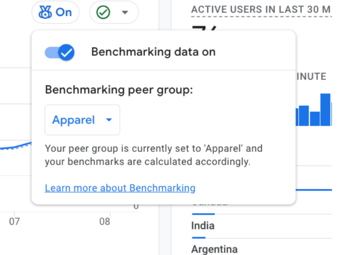Click the checkmark knob of the benchmarking switch
342x255 pixels.
(66, 53)
